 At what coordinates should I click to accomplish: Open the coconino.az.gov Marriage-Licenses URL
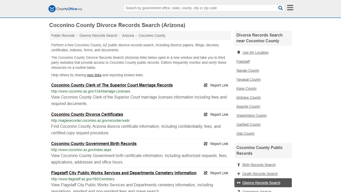pos(91,91)
